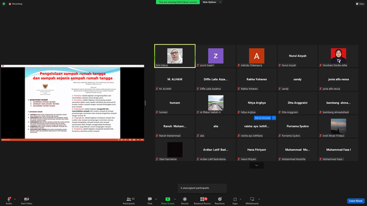Select the Nitya Arghya tile
This screenshot has width=367, height=206.
point(256,103)
